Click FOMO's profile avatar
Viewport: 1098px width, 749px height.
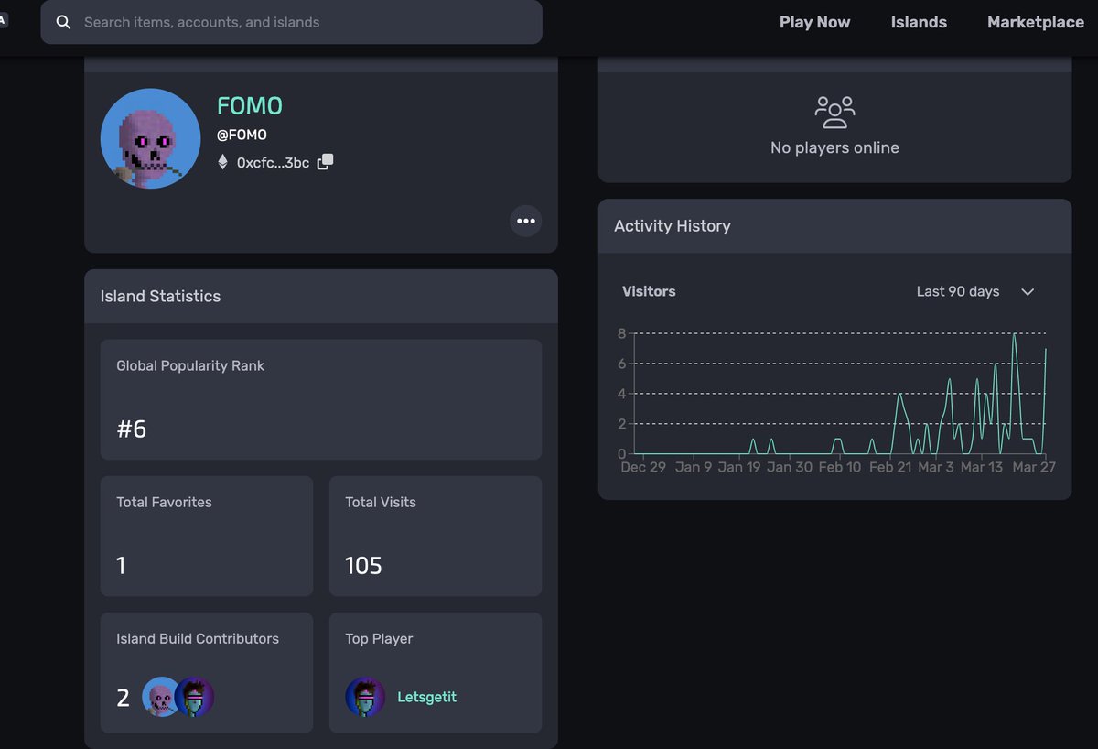pos(150,137)
